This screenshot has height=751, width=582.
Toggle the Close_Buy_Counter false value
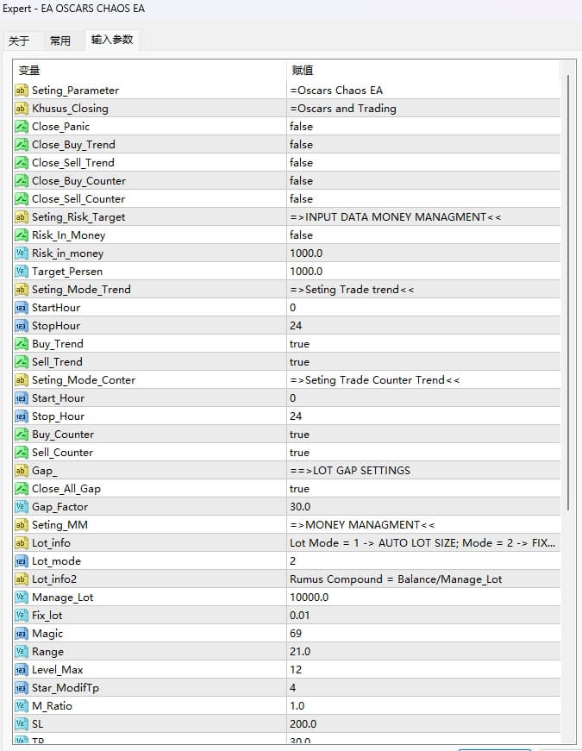click(301, 181)
